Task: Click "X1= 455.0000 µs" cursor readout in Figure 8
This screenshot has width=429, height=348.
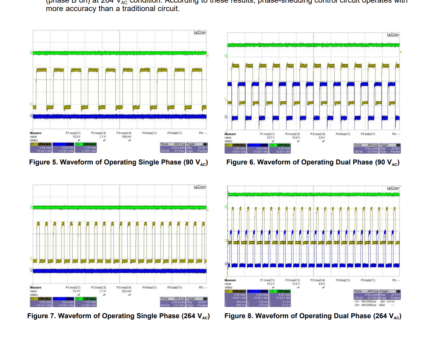Action: (366, 301)
